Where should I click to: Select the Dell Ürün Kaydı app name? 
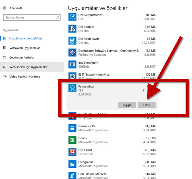tap(88, 39)
